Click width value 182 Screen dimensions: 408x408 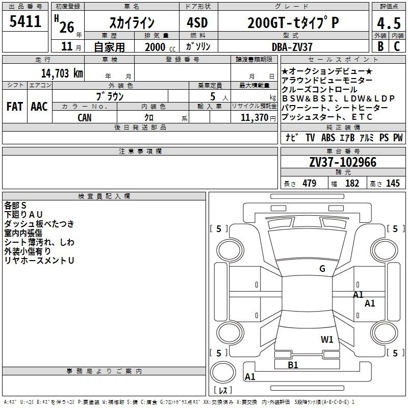tap(352, 183)
